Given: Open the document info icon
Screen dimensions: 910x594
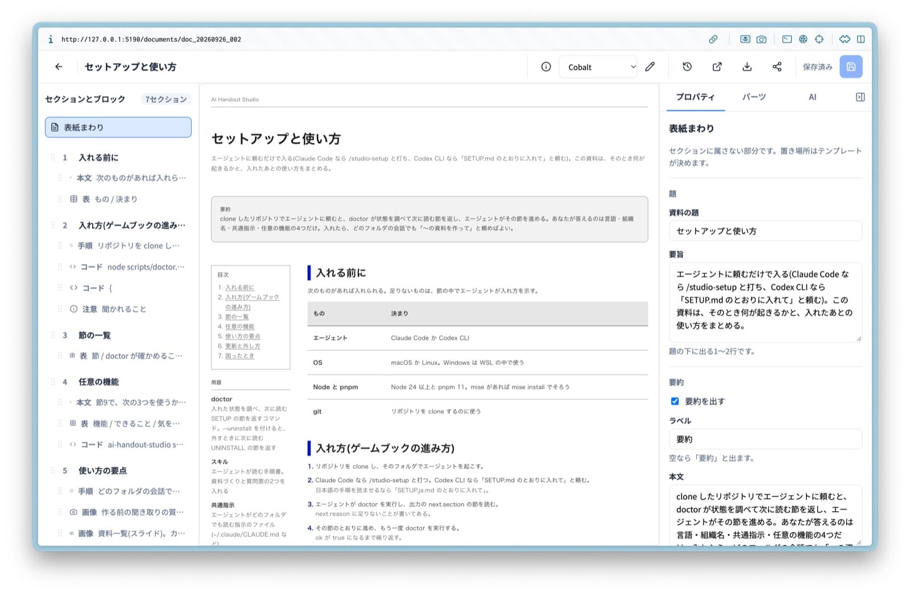Looking at the screenshot, I should point(546,67).
